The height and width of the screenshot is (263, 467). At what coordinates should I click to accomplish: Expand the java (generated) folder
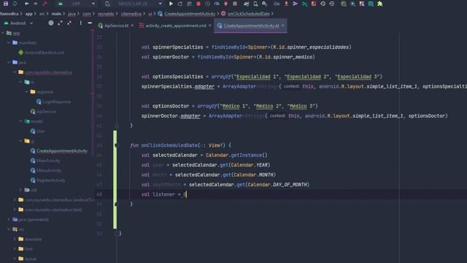(x=9, y=219)
